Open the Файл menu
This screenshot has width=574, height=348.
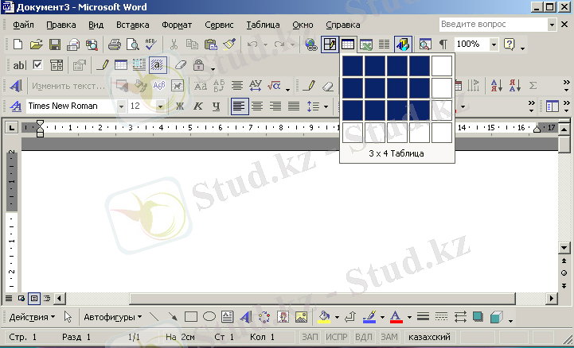pos(23,25)
